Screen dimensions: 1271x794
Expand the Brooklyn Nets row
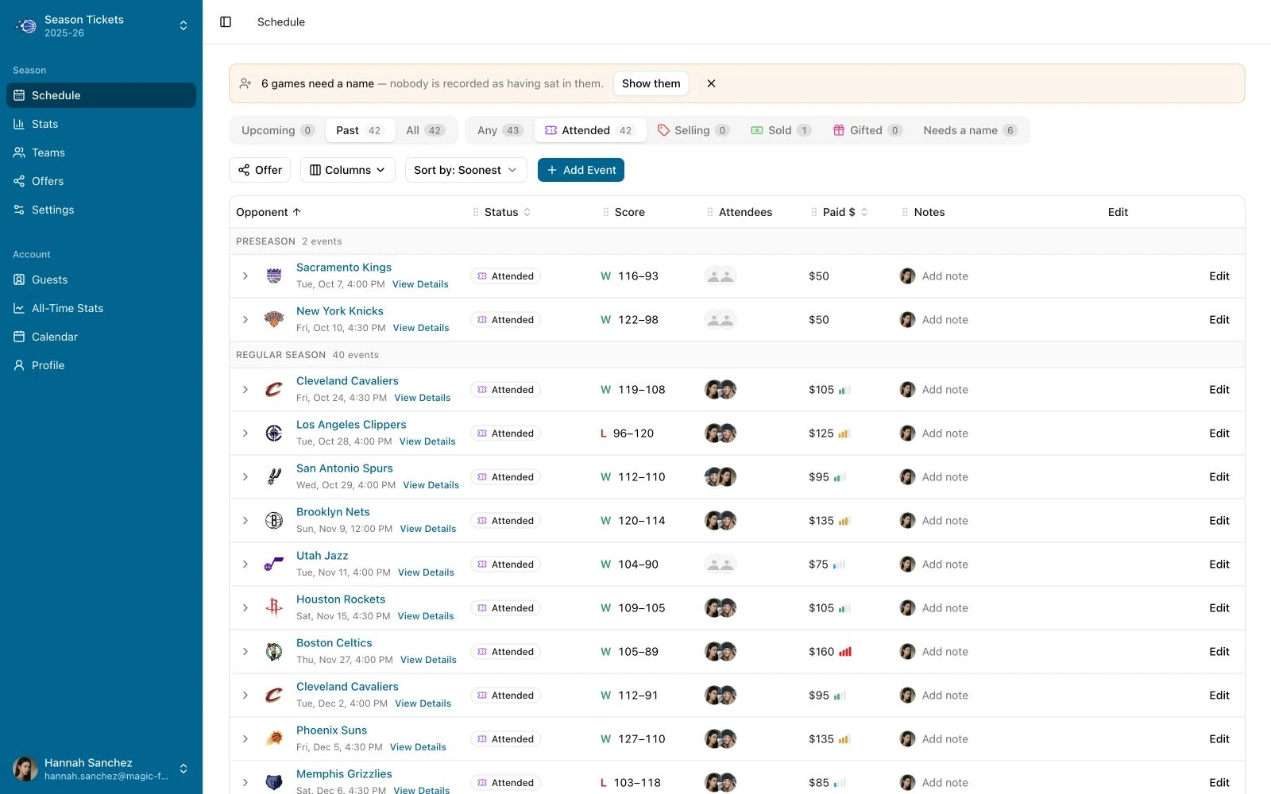tap(245, 521)
